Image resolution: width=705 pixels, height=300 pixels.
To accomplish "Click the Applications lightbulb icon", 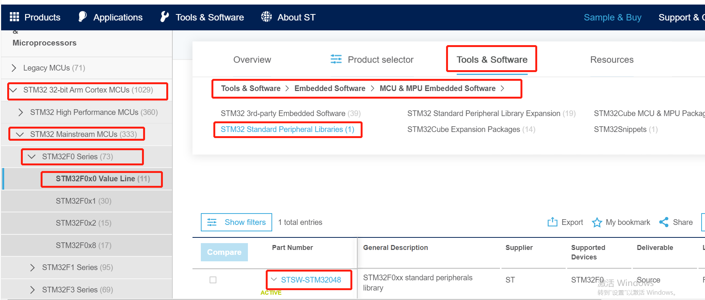I will (82, 17).
